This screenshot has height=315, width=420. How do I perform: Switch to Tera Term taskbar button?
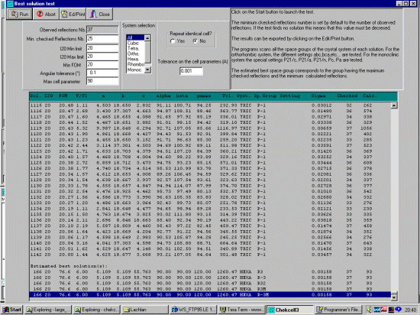[241, 310]
